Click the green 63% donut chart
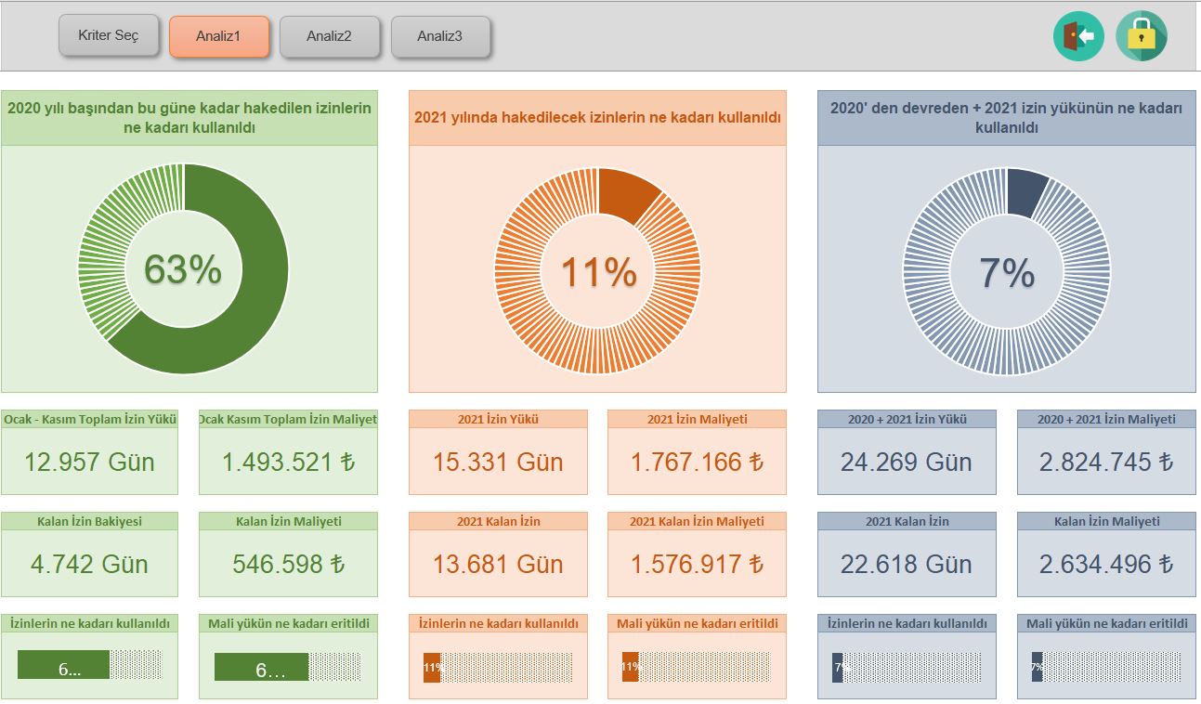Screen dimensions: 1201x704 coord(183,269)
